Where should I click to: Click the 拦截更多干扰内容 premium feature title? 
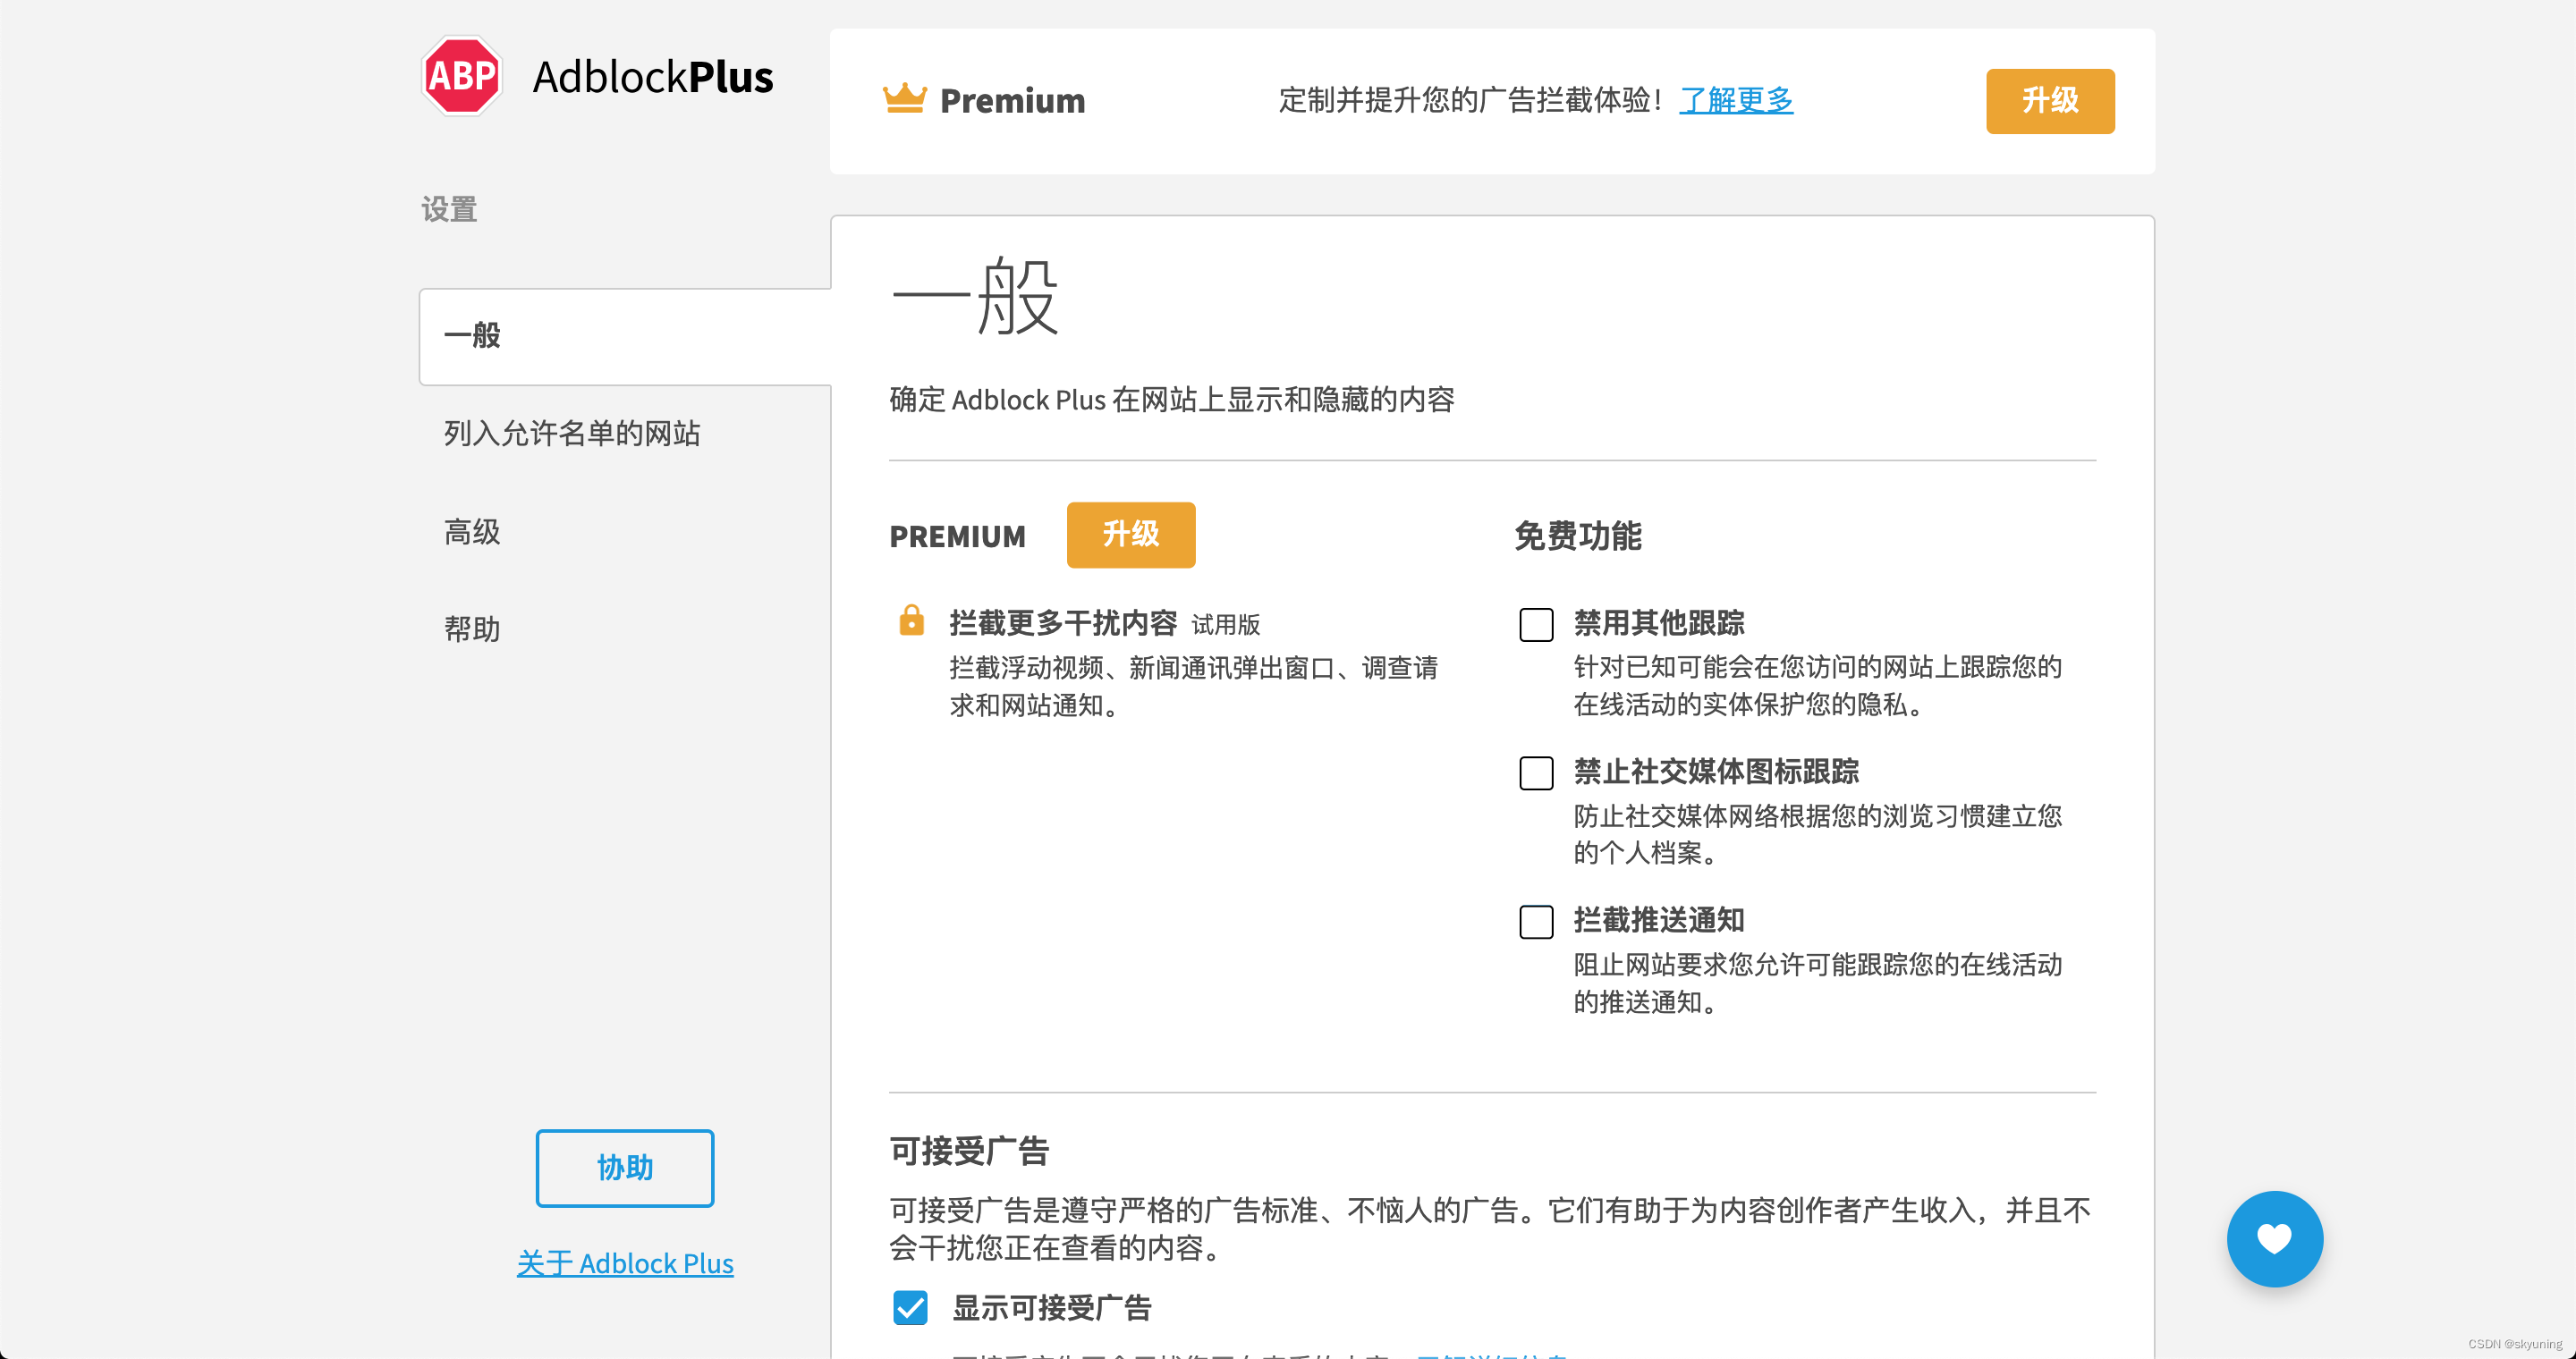[x=1062, y=622]
